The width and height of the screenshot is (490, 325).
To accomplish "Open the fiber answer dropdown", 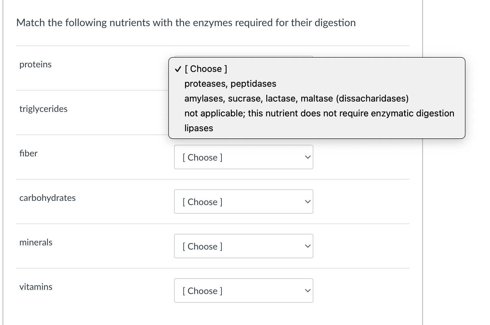I will coord(243,157).
